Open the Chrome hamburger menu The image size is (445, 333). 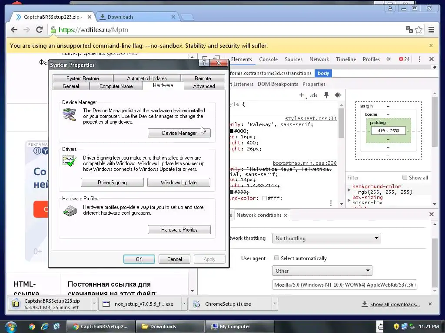tap(431, 30)
